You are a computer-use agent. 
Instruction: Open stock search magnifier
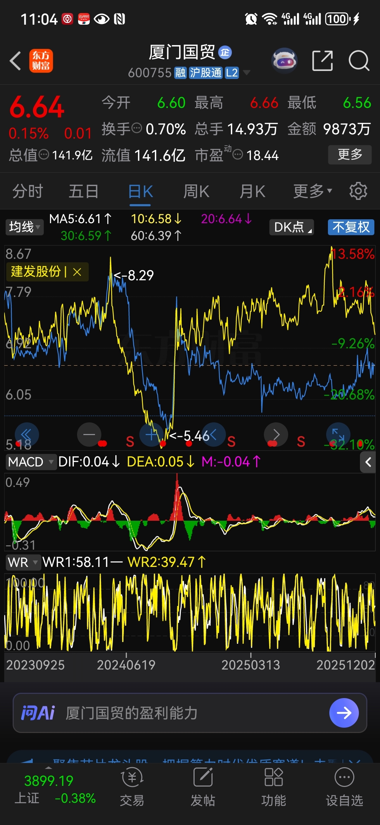tap(359, 61)
